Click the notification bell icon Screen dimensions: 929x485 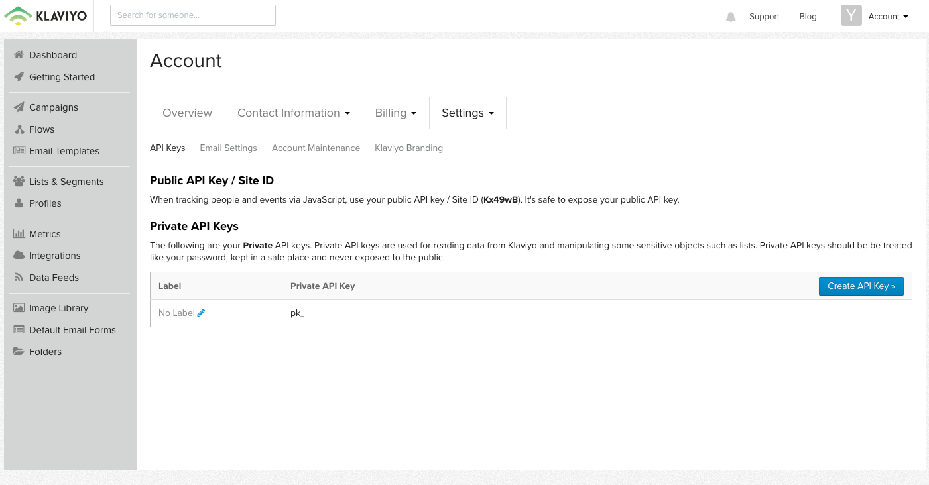coord(730,17)
